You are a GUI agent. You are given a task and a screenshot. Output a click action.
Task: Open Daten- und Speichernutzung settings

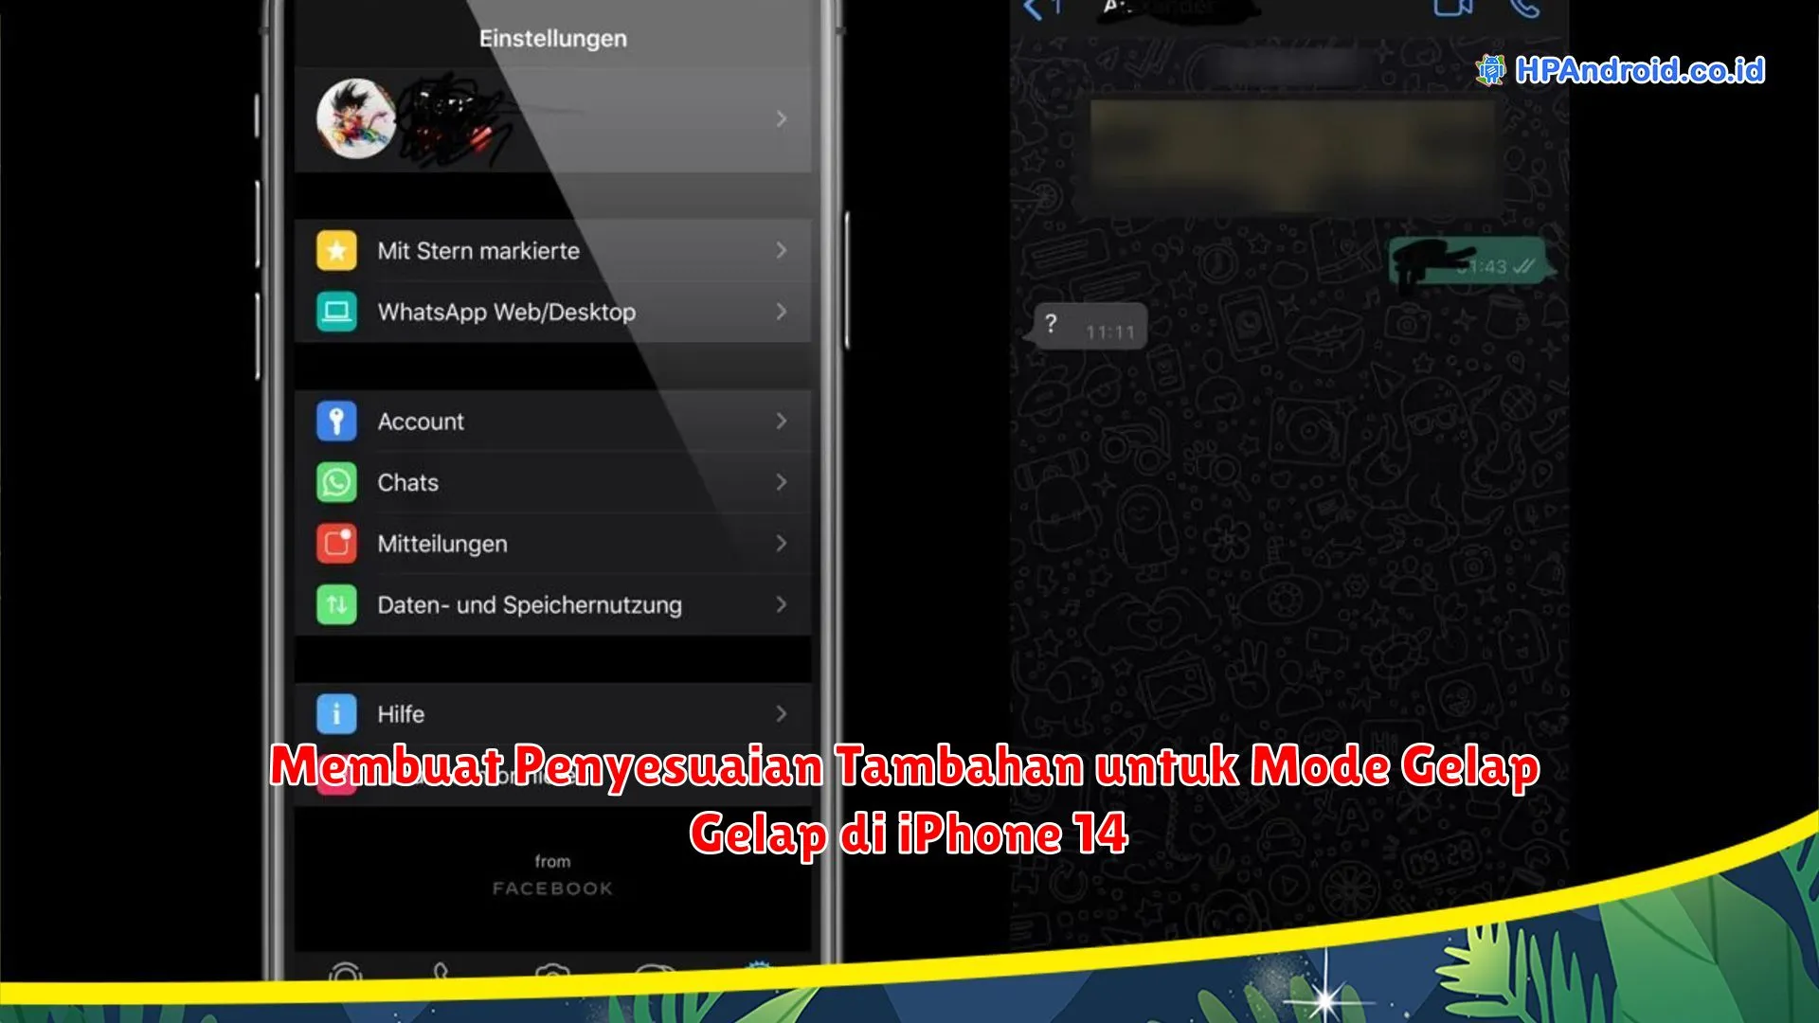pyautogui.click(x=553, y=603)
